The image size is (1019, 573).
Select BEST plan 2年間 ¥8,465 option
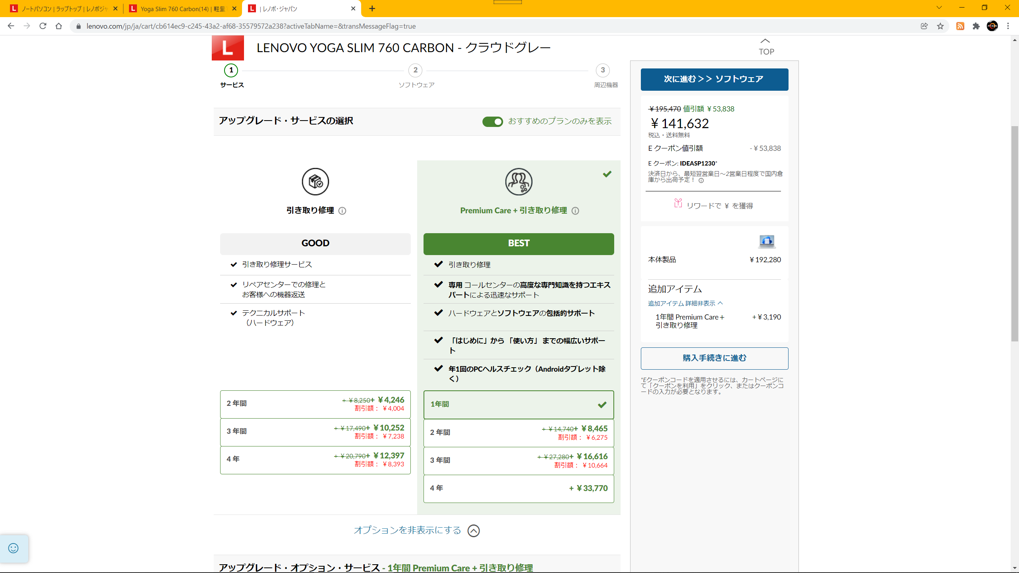[x=519, y=433]
